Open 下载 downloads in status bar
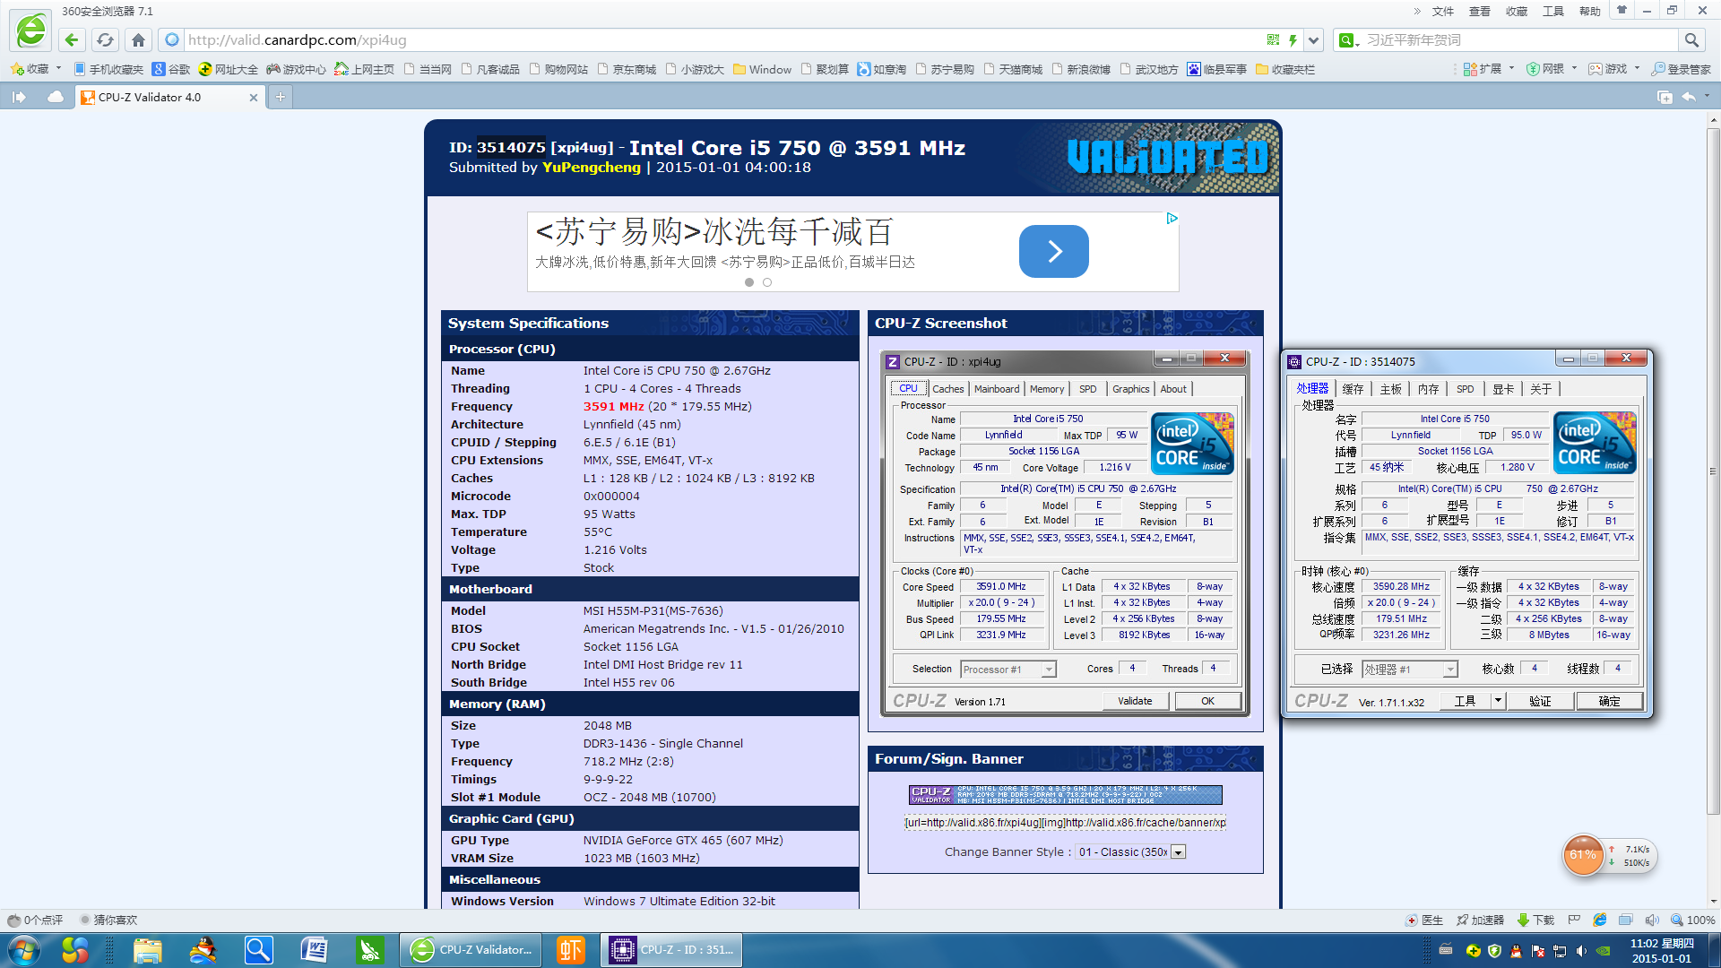Screen dimensions: 1721x968 click(1535, 920)
